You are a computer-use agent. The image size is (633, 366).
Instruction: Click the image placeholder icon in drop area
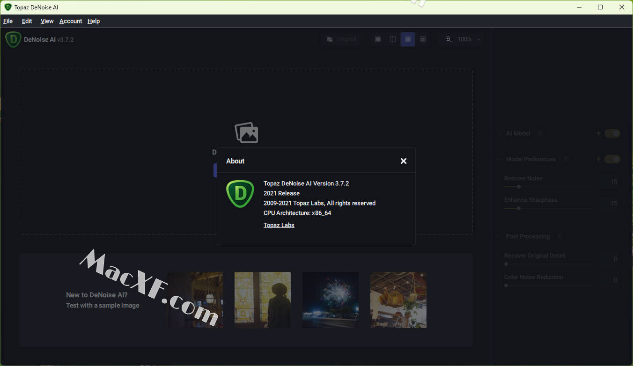pos(246,133)
